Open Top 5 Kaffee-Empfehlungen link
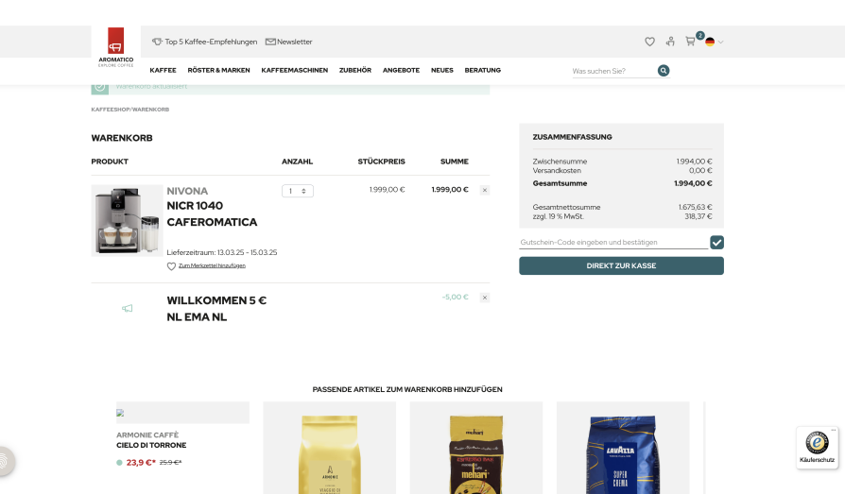 click(211, 42)
